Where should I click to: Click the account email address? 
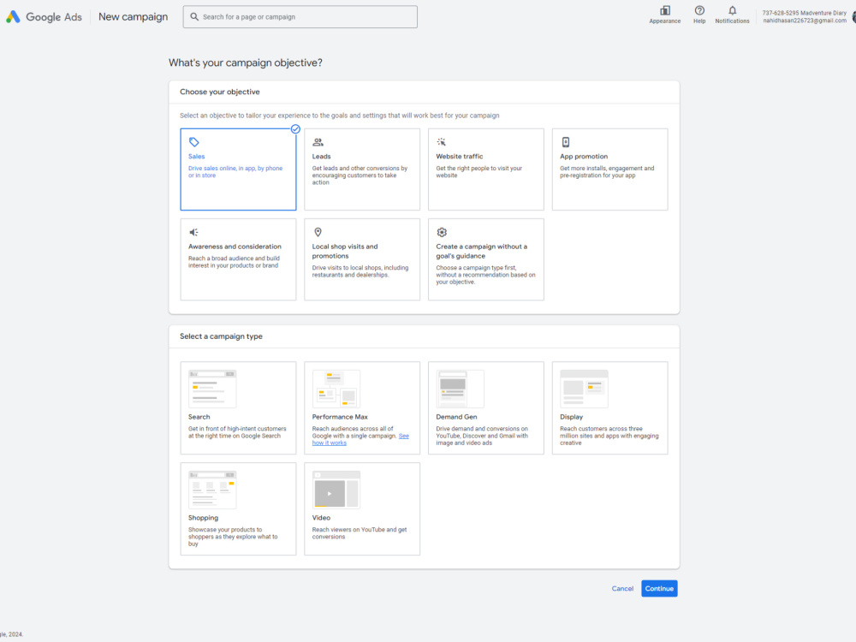pyautogui.click(x=805, y=21)
